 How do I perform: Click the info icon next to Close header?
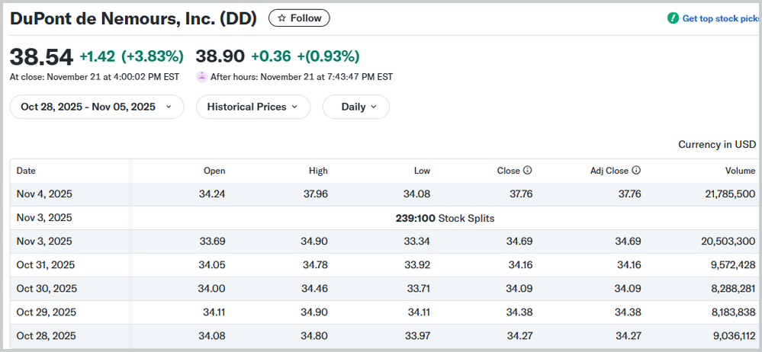point(527,171)
